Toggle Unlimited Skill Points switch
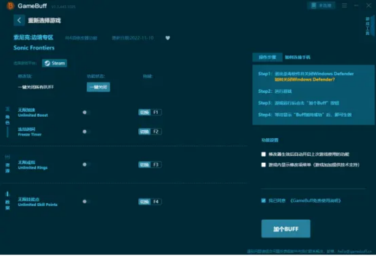This screenshot has width=376, height=256. click(86, 202)
